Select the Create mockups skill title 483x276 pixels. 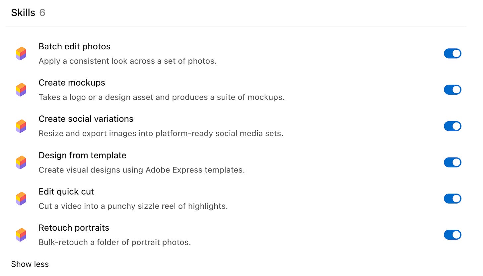[x=72, y=83]
